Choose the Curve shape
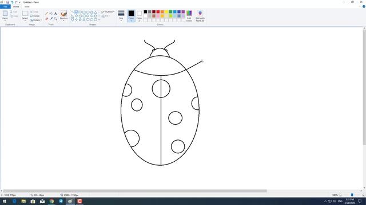 [76, 12]
